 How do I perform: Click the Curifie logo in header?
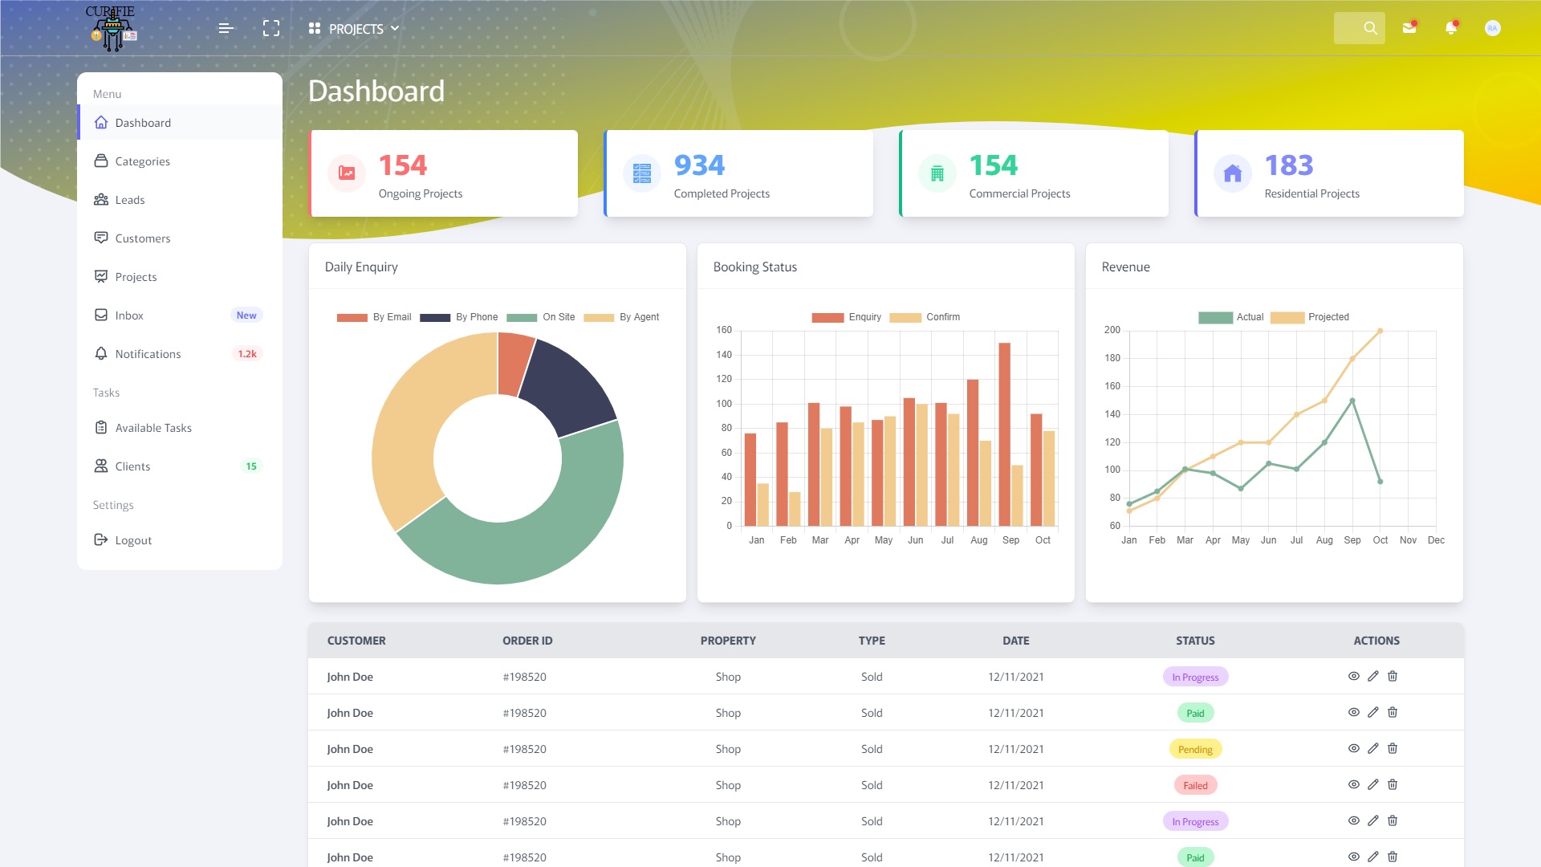112,28
